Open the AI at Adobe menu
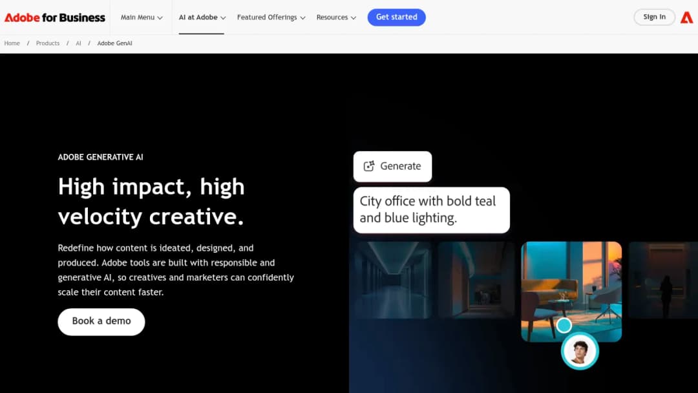The height and width of the screenshot is (393, 698). [x=202, y=17]
